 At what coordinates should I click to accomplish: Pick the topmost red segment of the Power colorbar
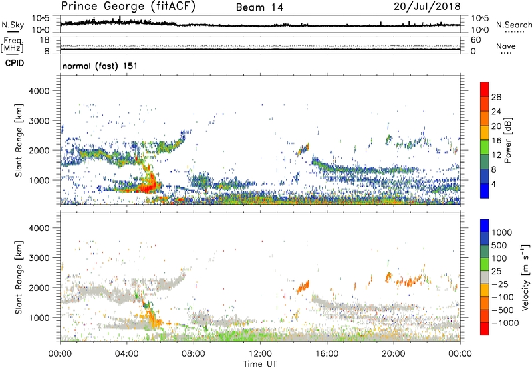485,89
